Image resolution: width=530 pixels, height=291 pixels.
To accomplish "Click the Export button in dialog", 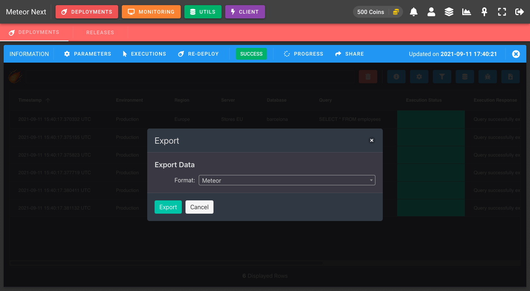I will point(168,207).
